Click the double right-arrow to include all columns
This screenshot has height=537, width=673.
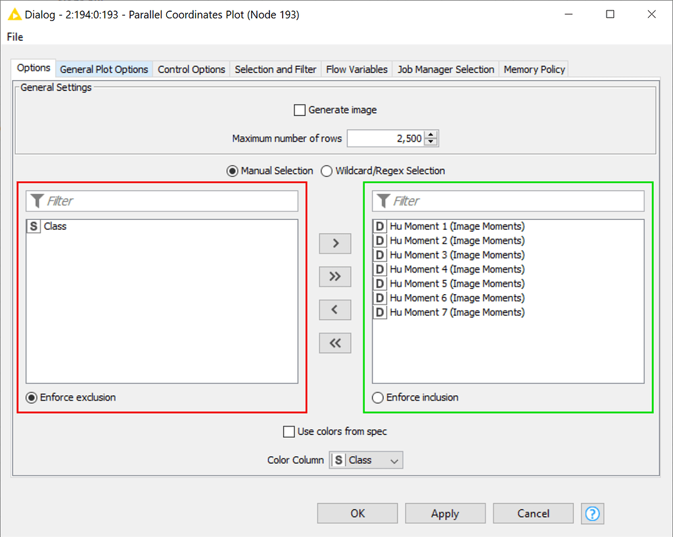(335, 276)
